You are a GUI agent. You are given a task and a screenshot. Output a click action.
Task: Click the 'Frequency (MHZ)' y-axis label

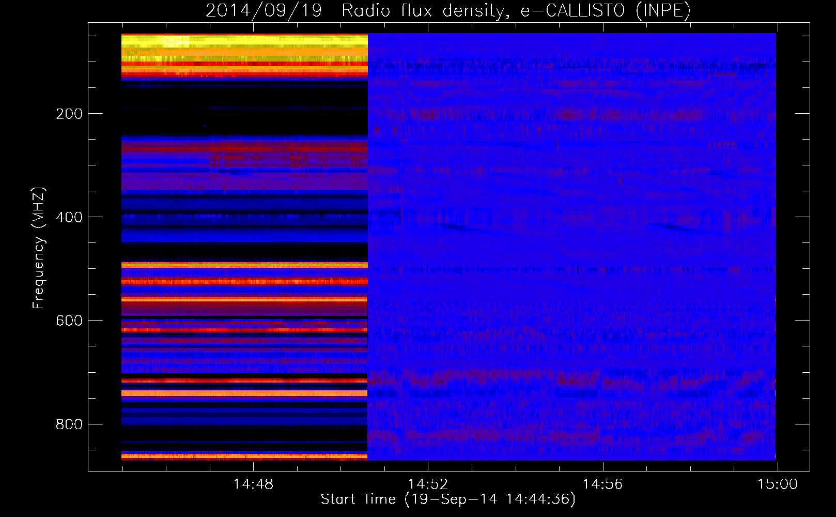coord(39,248)
